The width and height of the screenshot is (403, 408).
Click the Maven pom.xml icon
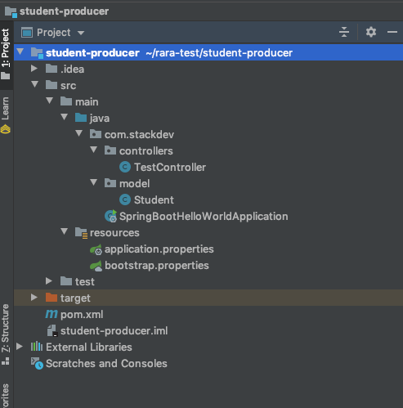click(x=51, y=314)
